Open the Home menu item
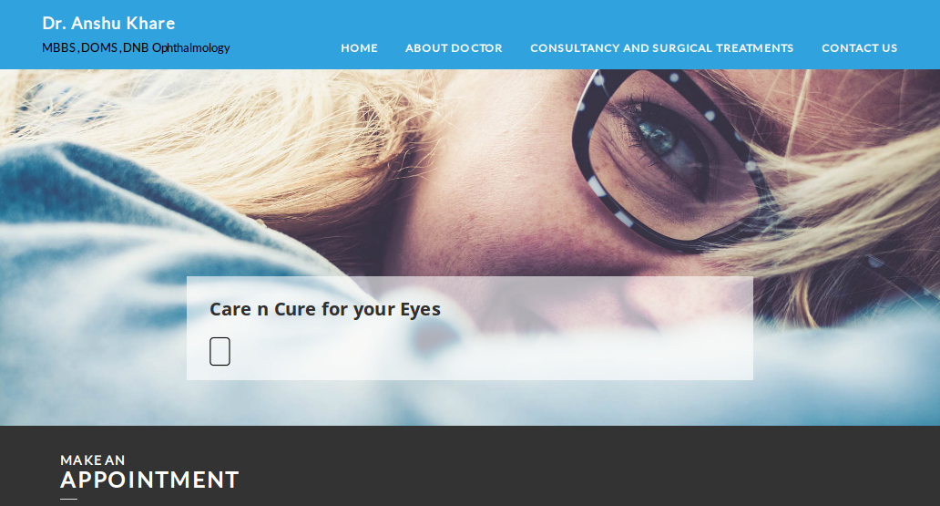 click(x=359, y=48)
